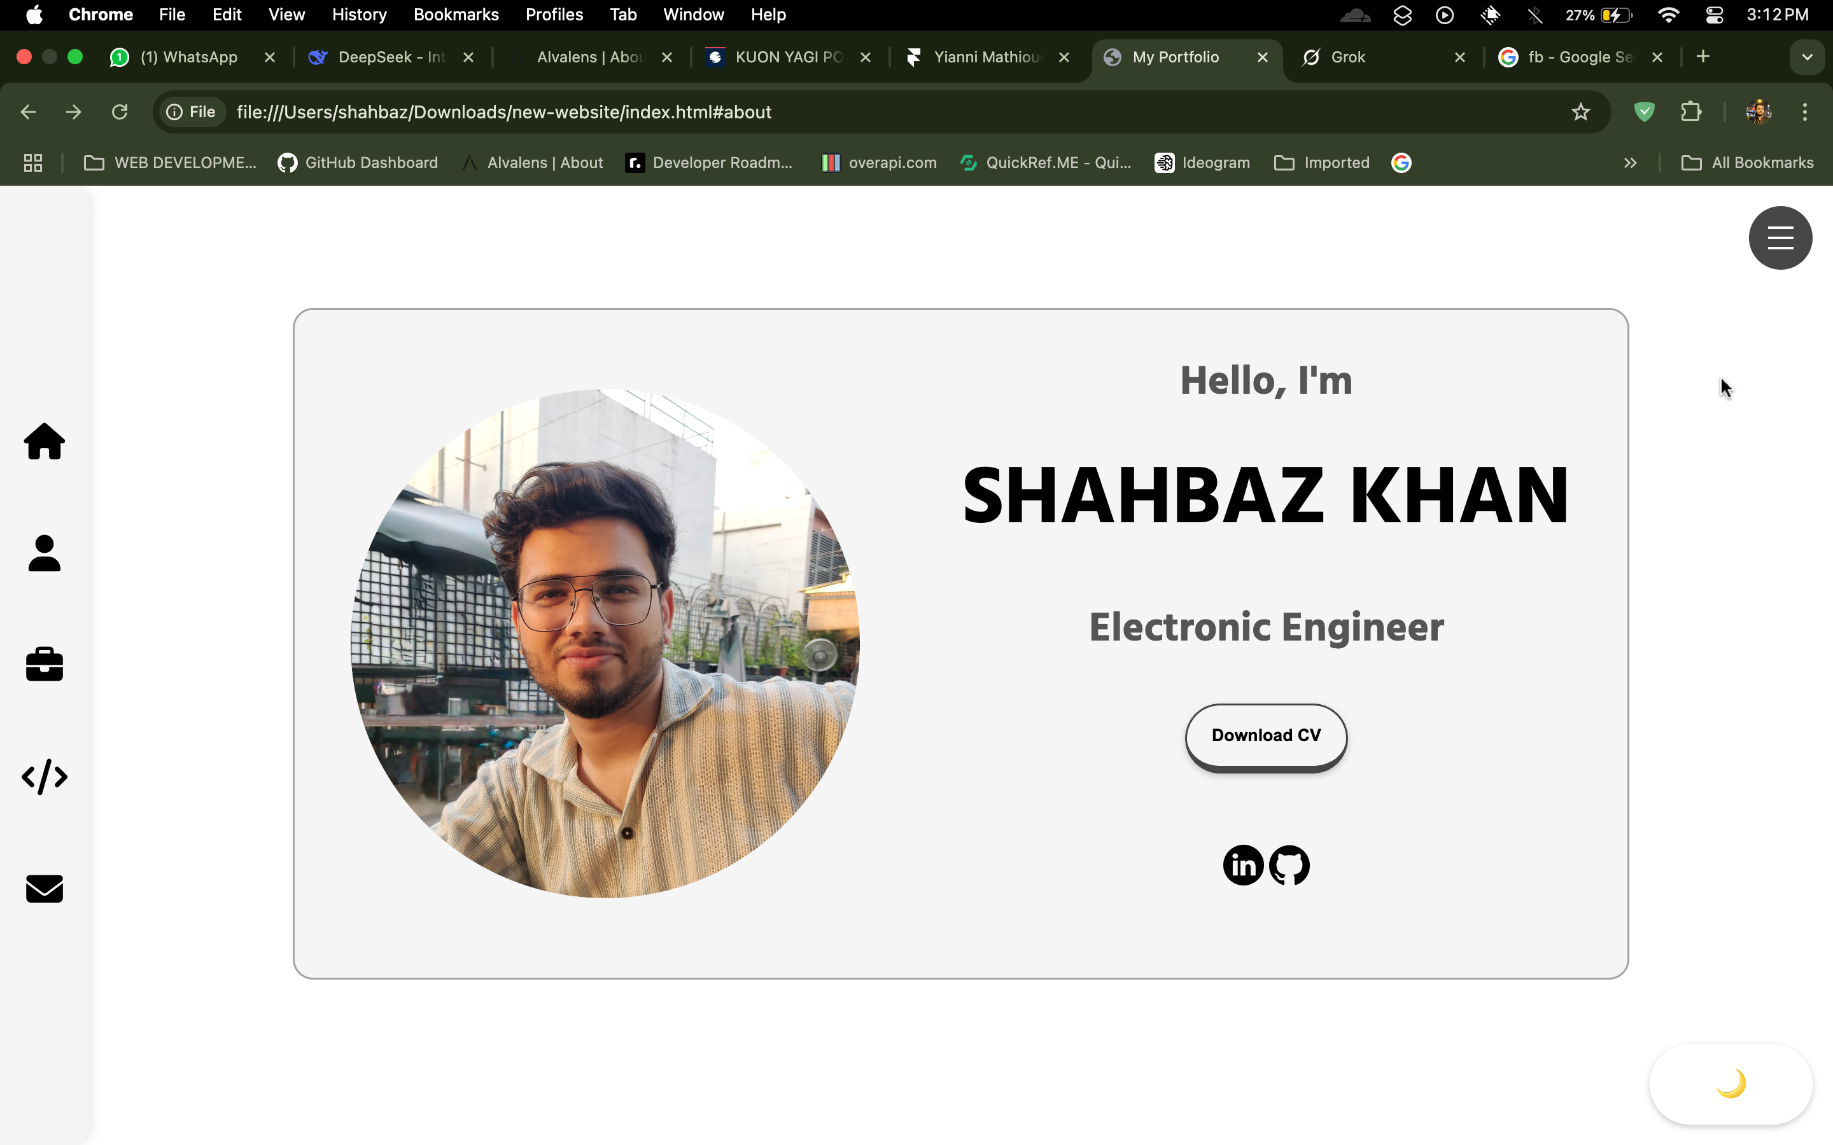Click the address bar URL
Viewport: 1833px width, 1145px height.
tap(503, 112)
